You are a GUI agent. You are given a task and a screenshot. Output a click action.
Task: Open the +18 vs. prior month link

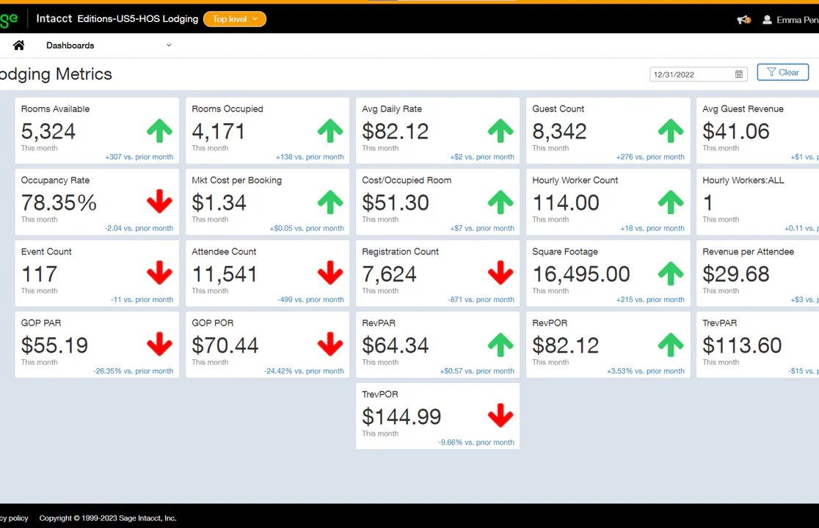point(652,229)
